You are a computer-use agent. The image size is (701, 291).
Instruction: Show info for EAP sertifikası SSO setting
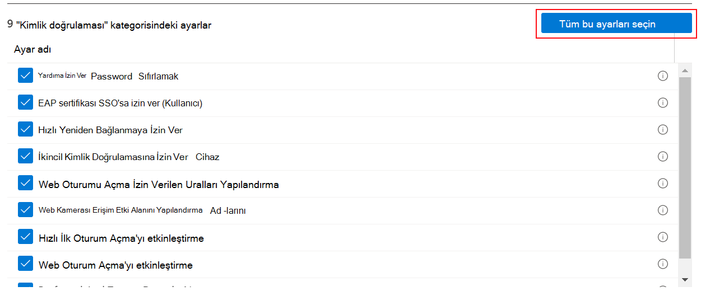[x=663, y=103]
